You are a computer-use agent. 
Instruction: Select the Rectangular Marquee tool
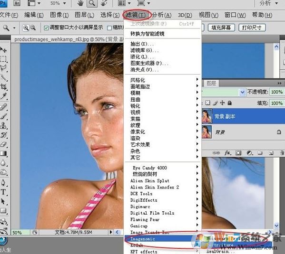(x=3, y=59)
